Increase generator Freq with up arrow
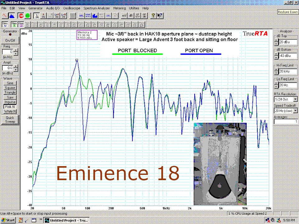299x224 pixels. point(16,50)
